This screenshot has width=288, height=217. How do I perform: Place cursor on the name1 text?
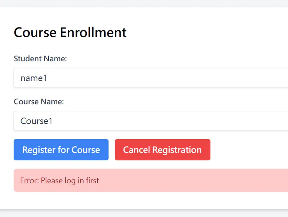(33, 78)
